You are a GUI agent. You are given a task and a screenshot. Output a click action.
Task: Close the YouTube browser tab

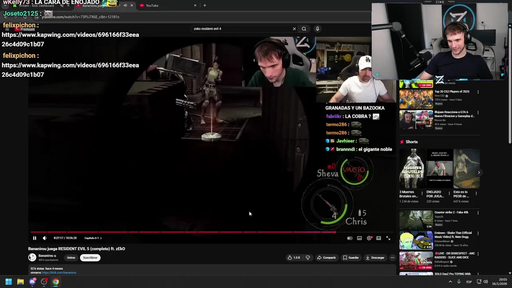point(195,6)
